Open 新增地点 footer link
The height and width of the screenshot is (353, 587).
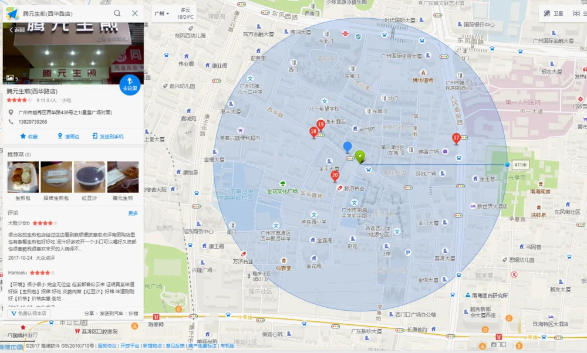point(152,346)
